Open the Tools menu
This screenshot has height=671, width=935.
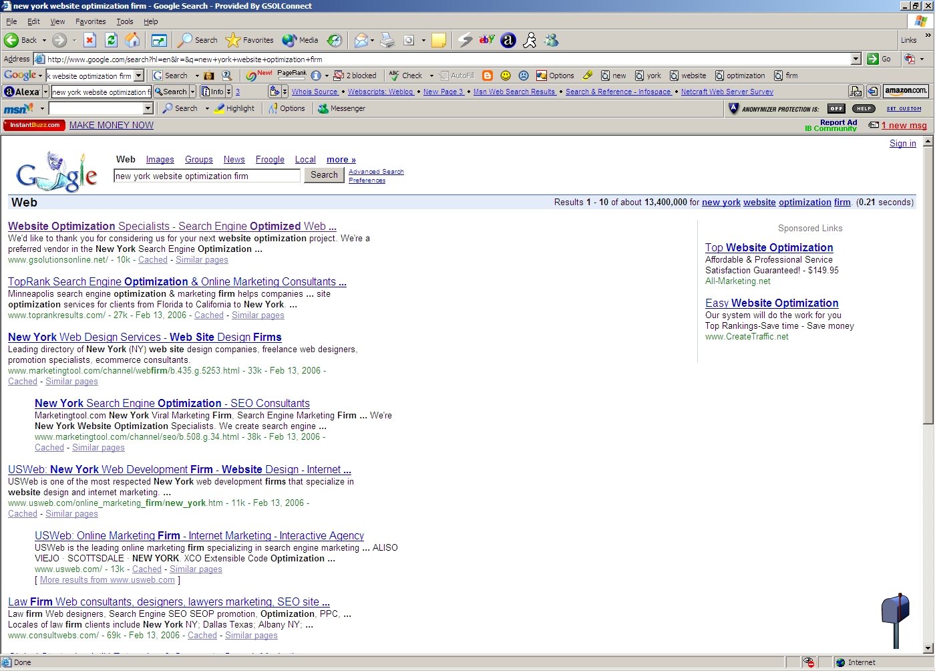tap(125, 21)
